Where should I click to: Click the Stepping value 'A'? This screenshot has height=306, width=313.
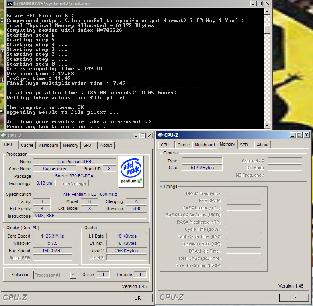tap(136, 201)
